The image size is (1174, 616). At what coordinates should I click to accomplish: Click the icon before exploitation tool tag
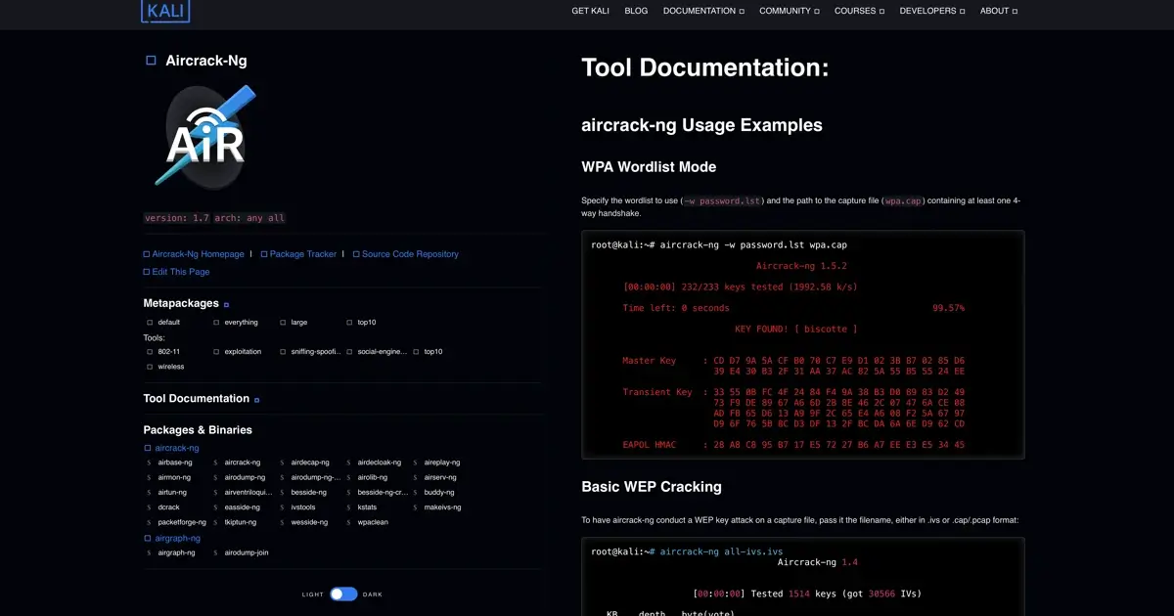216,351
